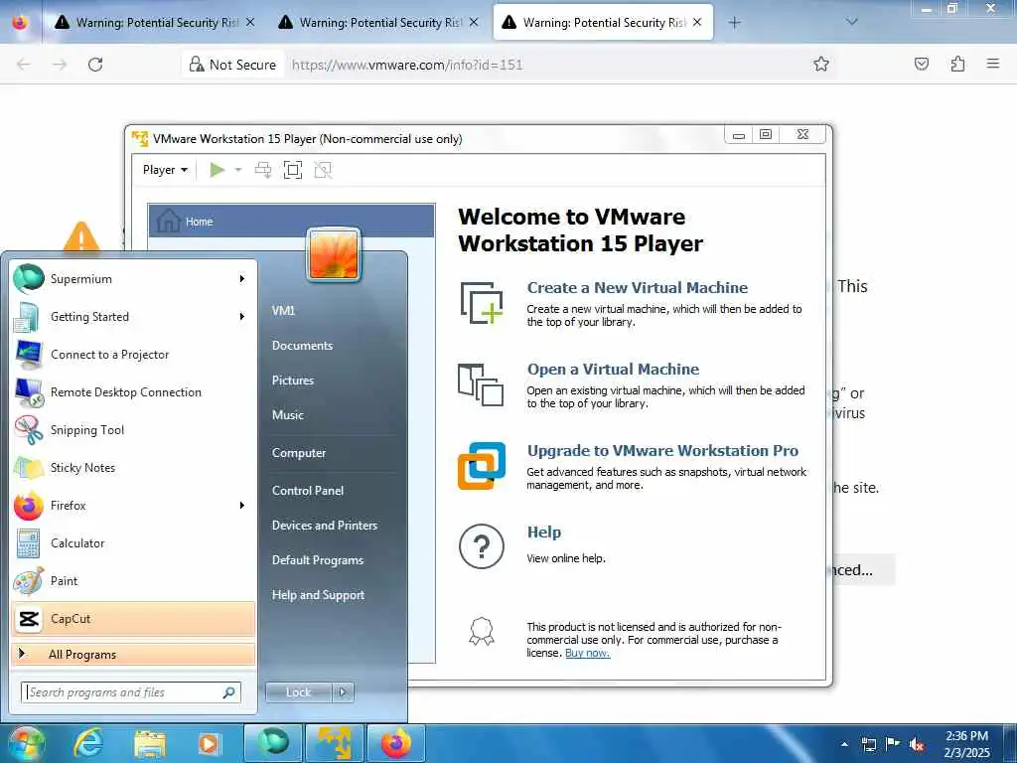Open Default Programs from Start menu
The image size is (1017, 763).
tap(317, 560)
